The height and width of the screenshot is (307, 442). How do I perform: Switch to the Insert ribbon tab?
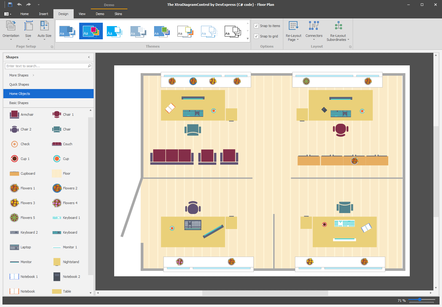pos(44,14)
